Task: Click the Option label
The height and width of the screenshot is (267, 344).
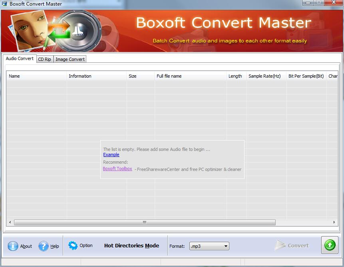Action: [86, 245]
